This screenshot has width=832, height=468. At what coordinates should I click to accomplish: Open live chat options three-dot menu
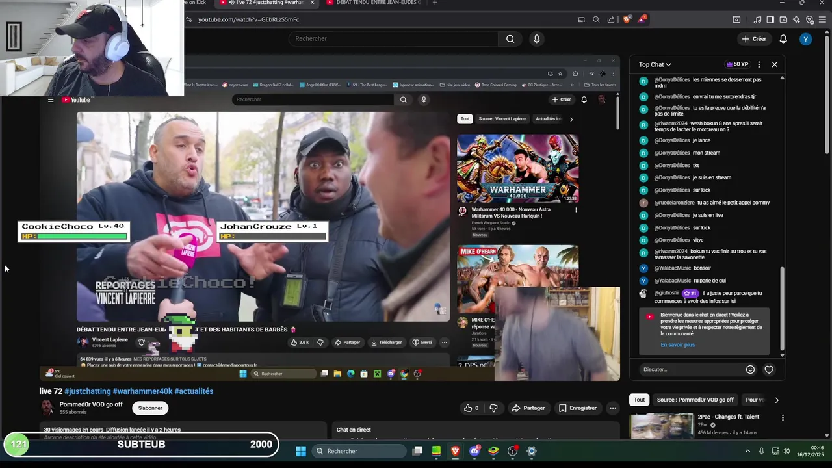pos(759,64)
